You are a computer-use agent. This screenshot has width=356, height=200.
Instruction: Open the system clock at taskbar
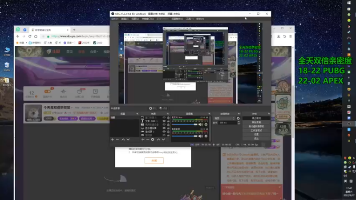tap(349, 192)
